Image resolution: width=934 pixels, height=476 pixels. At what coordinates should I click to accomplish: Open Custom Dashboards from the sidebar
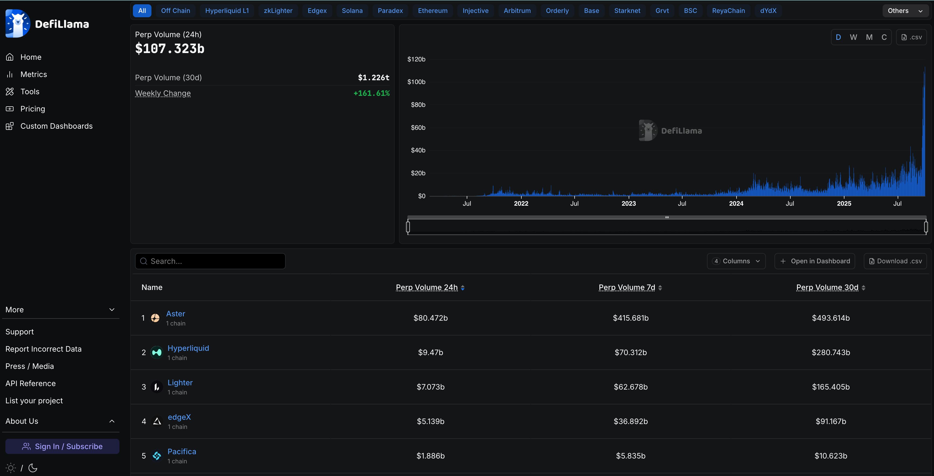tap(56, 126)
